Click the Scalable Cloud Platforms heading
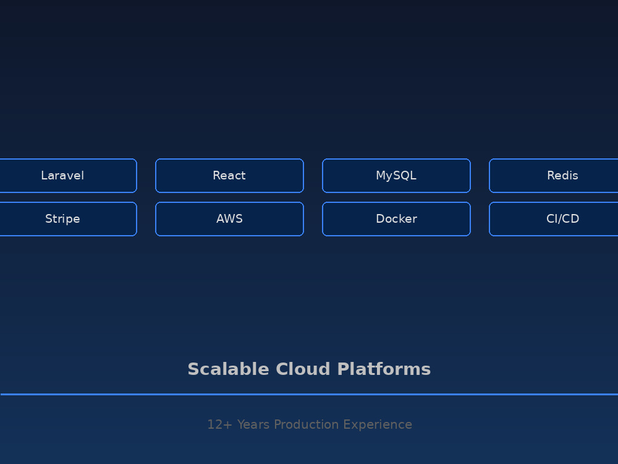This screenshot has width=618, height=464. (x=309, y=369)
